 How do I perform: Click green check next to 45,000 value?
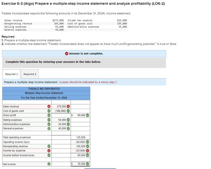click(68, 129)
